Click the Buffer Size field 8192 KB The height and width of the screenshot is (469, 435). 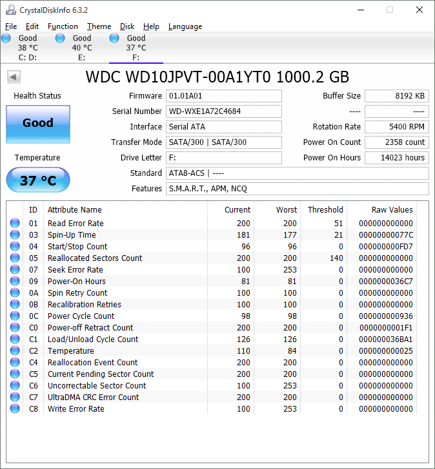(397, 96)
